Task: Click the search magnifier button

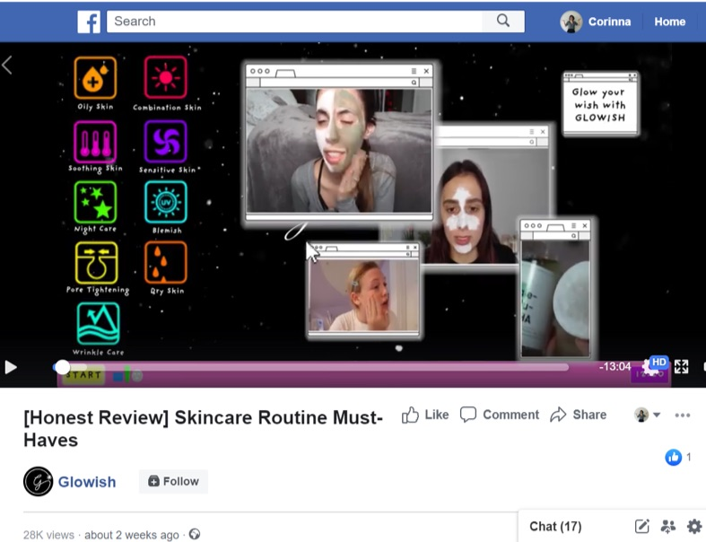Action: pyautogui.click(x=503, y=21)
